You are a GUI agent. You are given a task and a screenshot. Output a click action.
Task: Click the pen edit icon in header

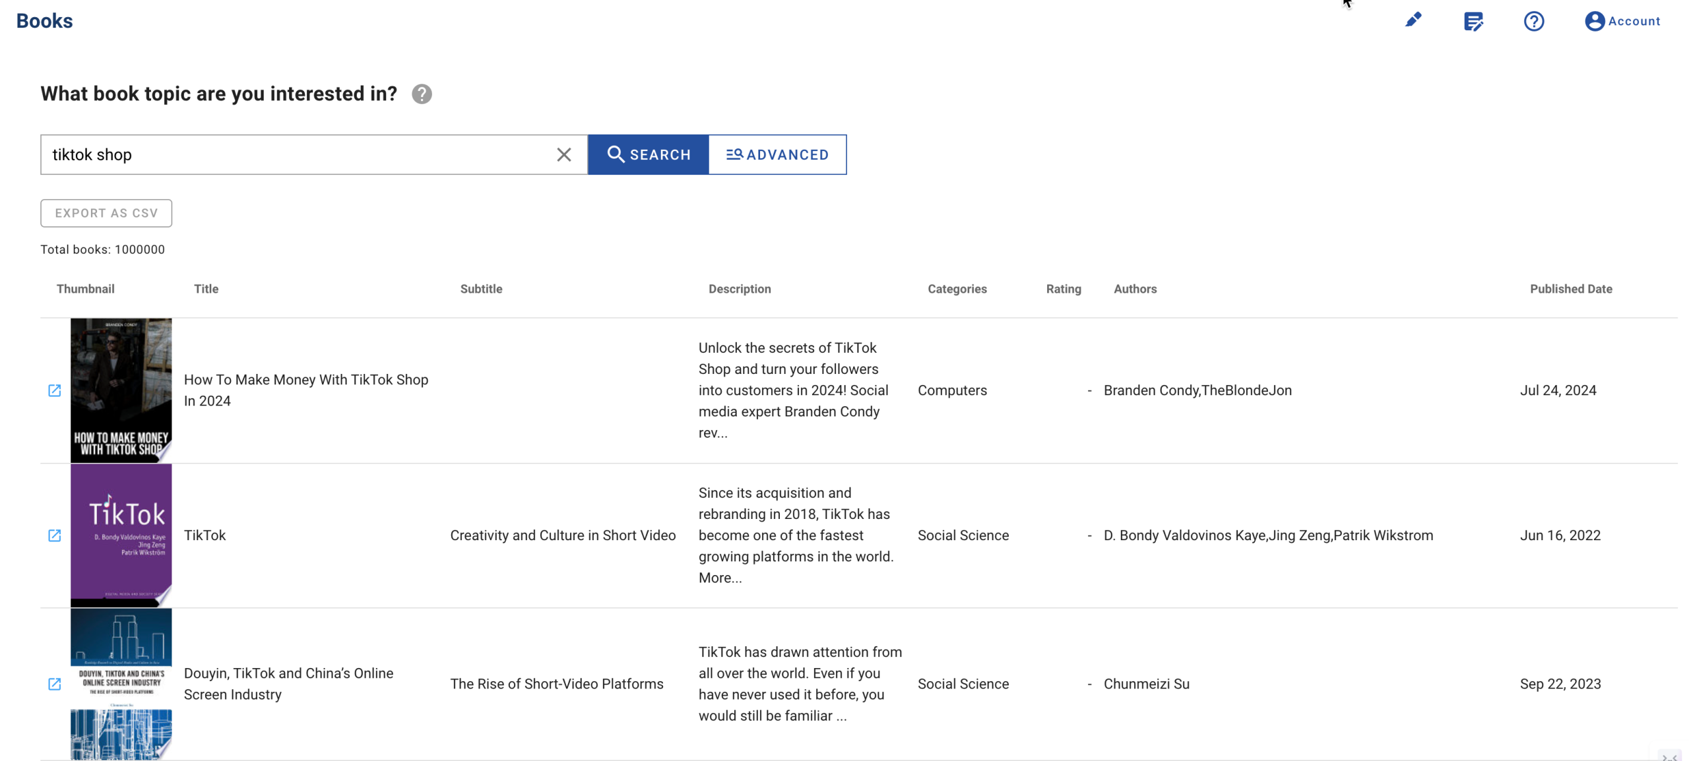point(1412,20)
